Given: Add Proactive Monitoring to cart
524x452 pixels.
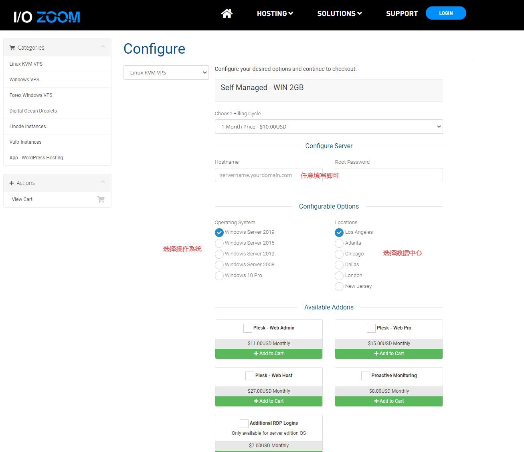Looking at the screenshot, I should point(389,401).
